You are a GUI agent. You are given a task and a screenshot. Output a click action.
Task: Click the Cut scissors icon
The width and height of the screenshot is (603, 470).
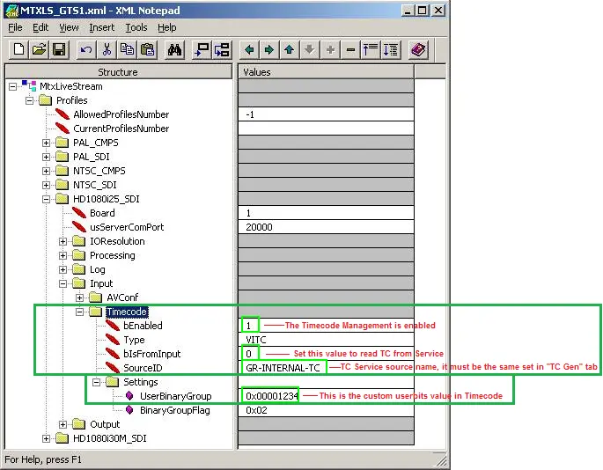coord(107,50)
